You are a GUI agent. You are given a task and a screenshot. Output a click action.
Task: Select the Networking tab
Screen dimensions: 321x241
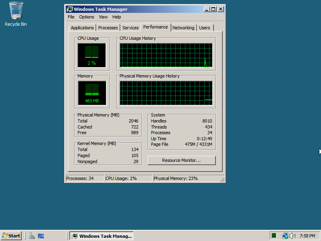pyautogui.click(x=183, y=28)
